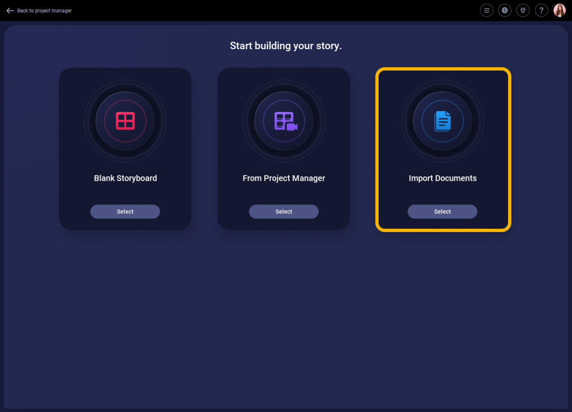Click the Import Documents title text
572x412 pixels.
pyautogui.click(x=443, y=178)
